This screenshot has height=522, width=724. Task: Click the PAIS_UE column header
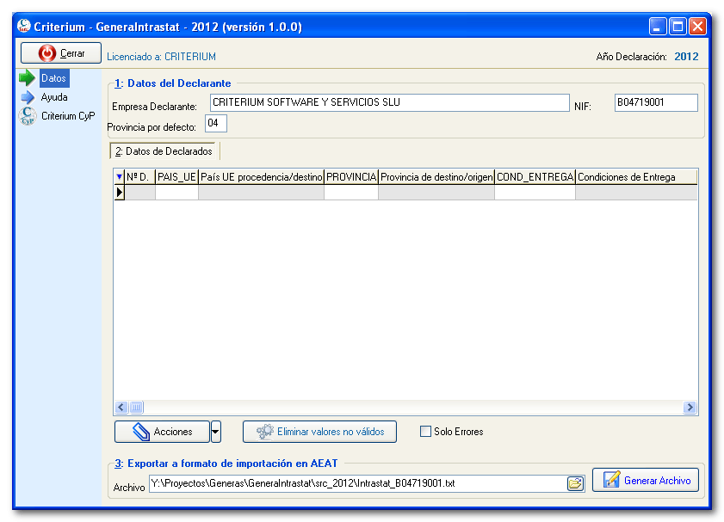(176, 177)
